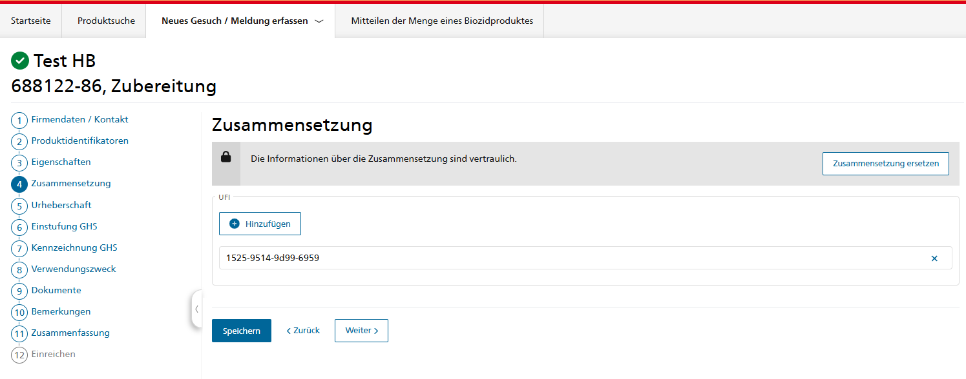Click the green checkmark status icon
Viewport: 966px width, 379px height.
point(20,61)
